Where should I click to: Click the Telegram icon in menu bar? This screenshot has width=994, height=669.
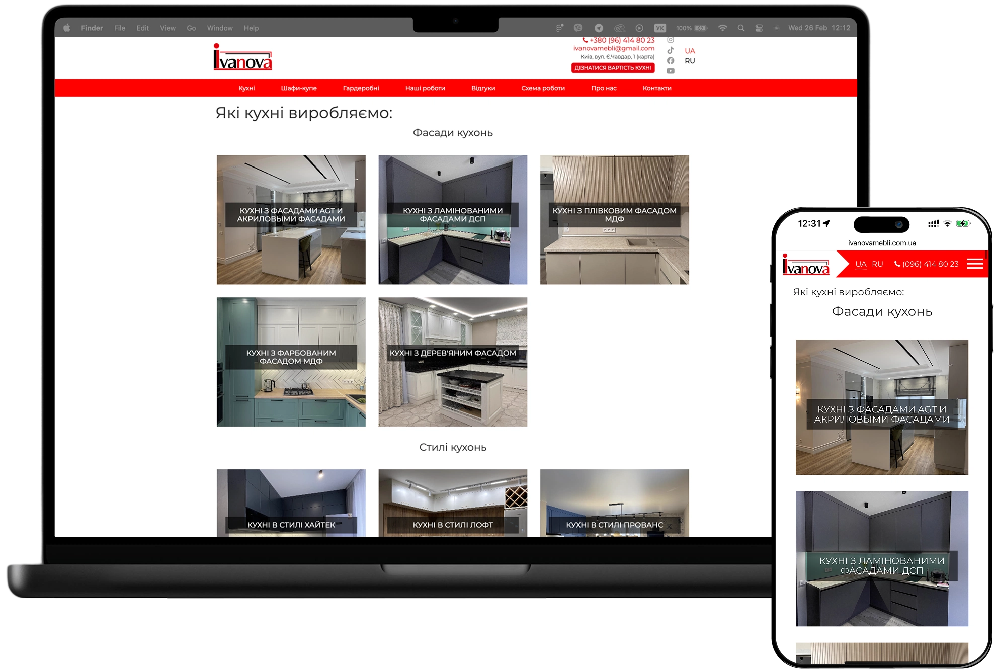pyautogui.click(x=599, y=28)
